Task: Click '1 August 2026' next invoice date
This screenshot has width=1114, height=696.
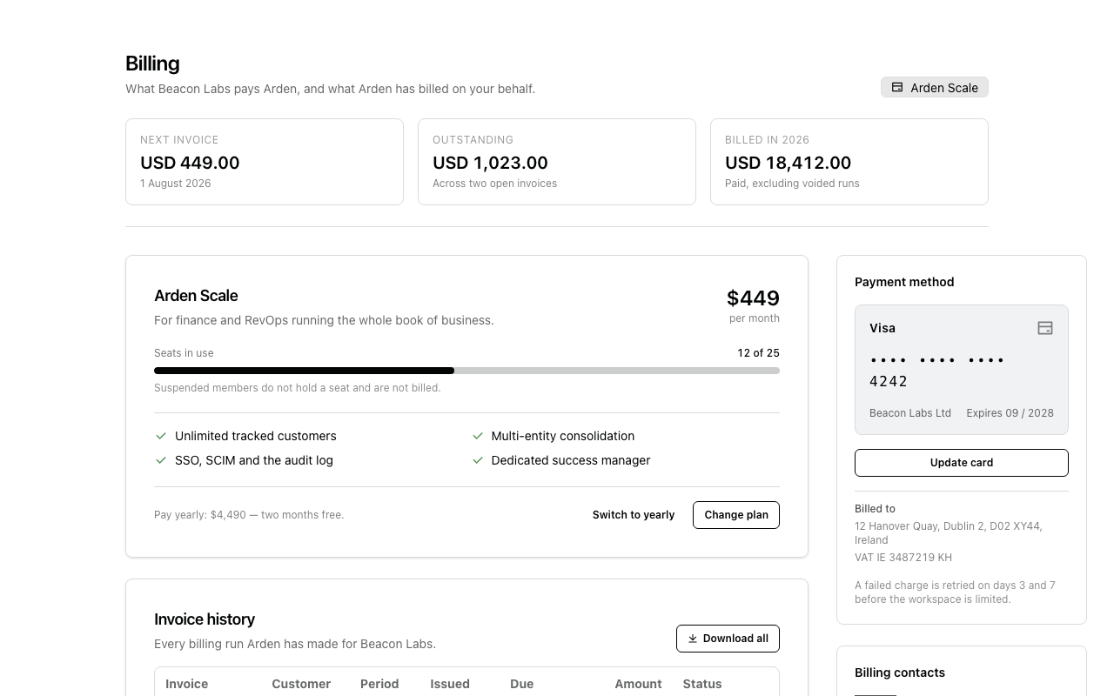Action: coord(176,184)
